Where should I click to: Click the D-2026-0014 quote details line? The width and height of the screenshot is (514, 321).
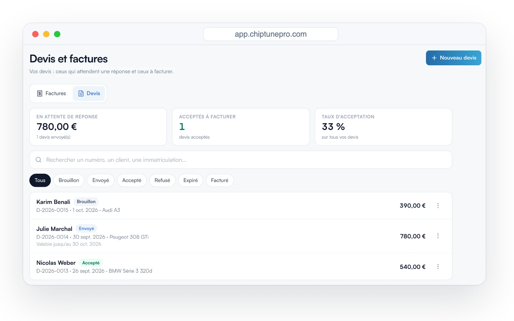pyautogui.click(x=93, y=237)
